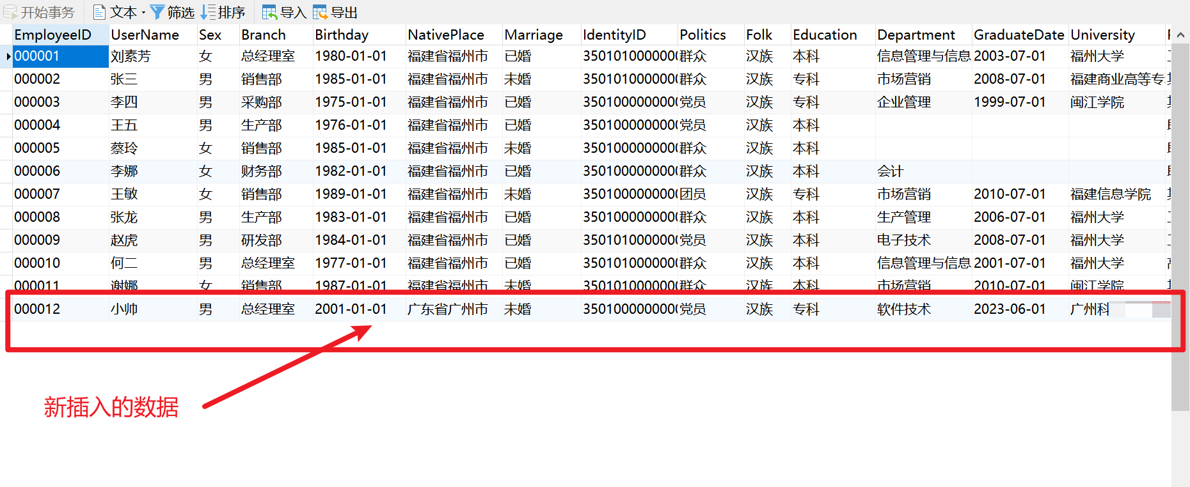Click username cell 李四
This screenshot has height=487, width=1190.
click(153, 102)
